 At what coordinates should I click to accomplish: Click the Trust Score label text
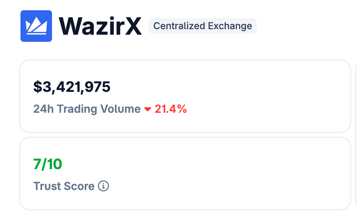pos(64,186)
